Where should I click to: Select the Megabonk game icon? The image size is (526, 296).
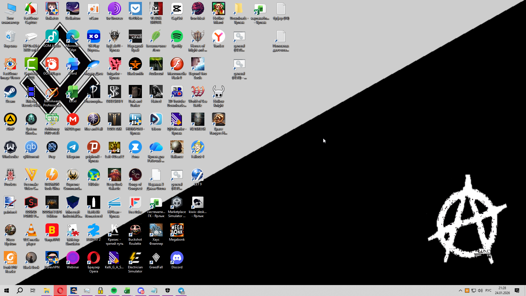(177, 230)
